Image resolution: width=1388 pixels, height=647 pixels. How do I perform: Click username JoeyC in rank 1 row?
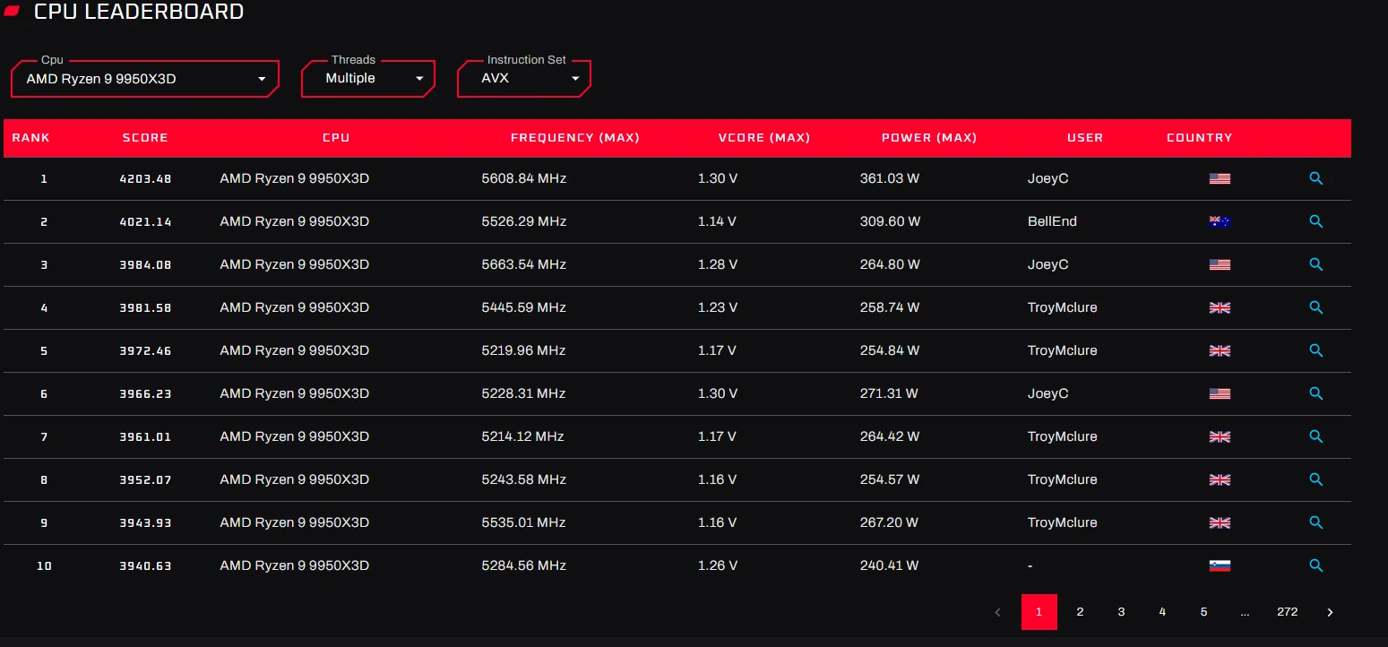(x=1047, y=178)
